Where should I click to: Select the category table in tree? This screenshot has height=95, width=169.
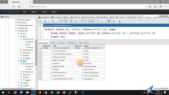[x=25, y=83]
